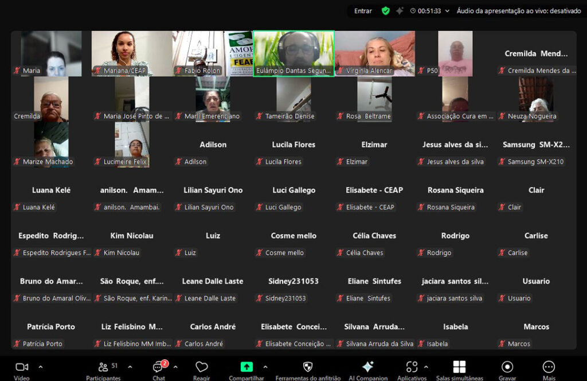Open the Chat panel

click(159, 368)
